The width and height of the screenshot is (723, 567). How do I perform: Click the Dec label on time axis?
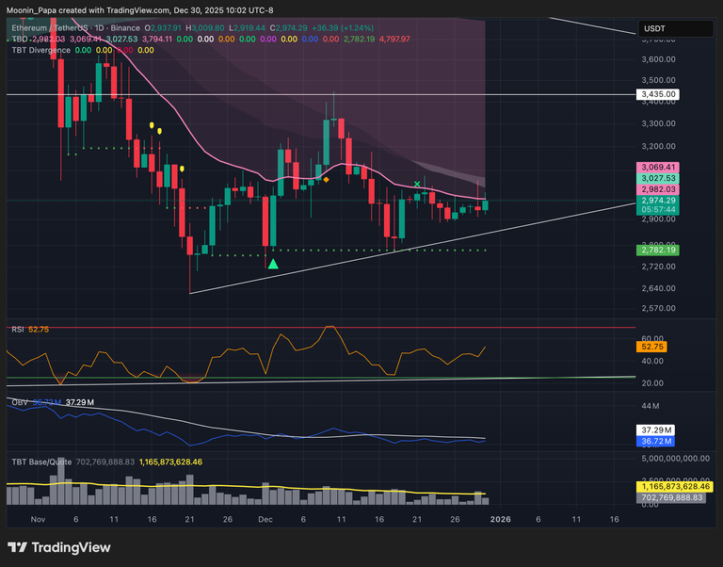(x=265, y=519)
